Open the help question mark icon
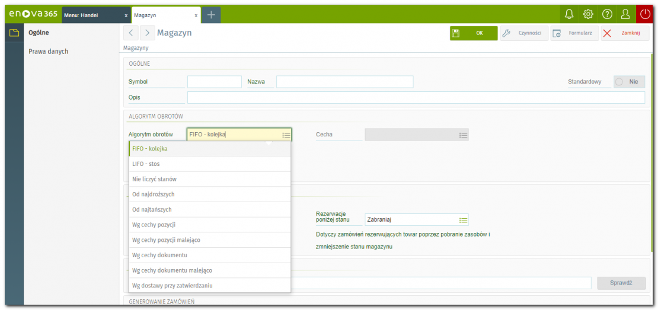 point(607,14)
